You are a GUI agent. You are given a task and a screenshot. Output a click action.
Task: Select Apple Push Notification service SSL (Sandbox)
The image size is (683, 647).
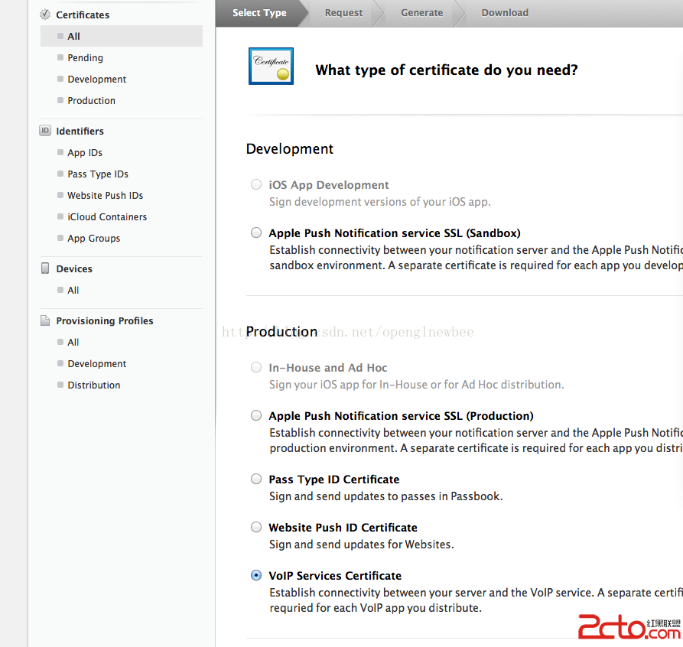[256, 232]
